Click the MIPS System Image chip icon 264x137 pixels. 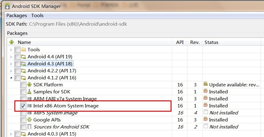point(29,113)
